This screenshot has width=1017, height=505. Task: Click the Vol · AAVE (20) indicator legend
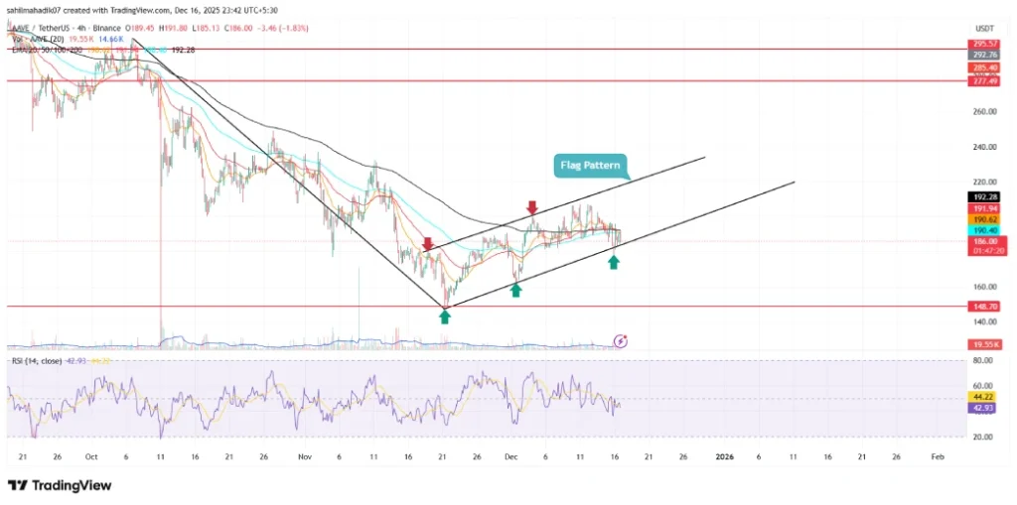click(x=37, y=39)
